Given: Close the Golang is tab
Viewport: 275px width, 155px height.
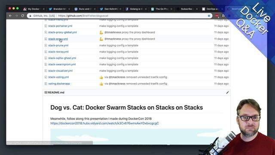Looking at the screenshot, I should click(x=146, y=9).
